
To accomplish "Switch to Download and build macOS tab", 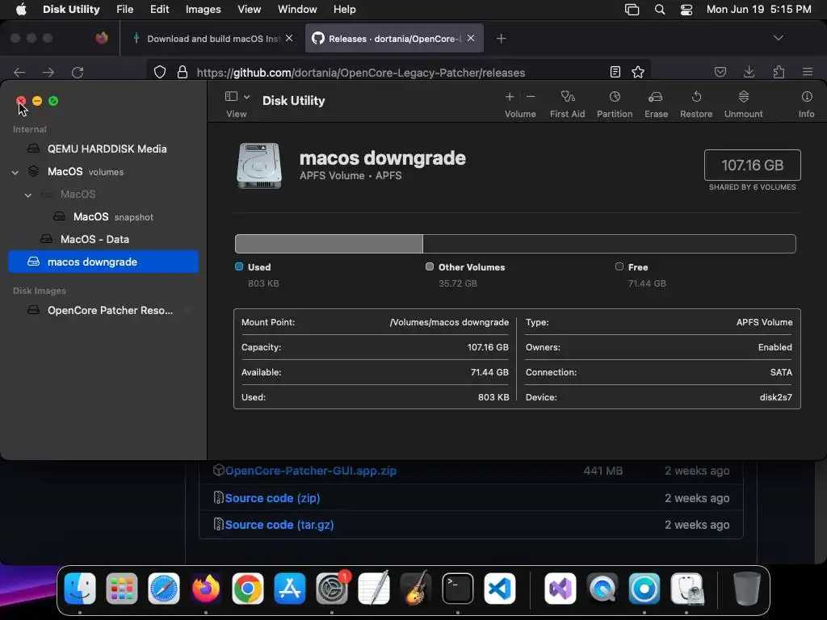I will pos(212,39).
